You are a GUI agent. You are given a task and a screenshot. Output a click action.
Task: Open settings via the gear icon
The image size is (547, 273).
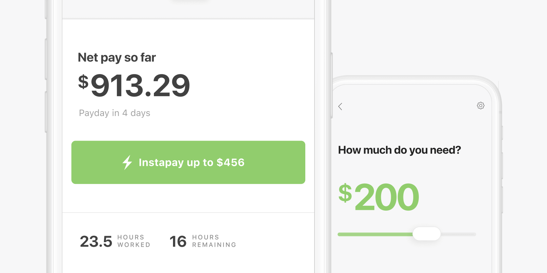point(481,105)
